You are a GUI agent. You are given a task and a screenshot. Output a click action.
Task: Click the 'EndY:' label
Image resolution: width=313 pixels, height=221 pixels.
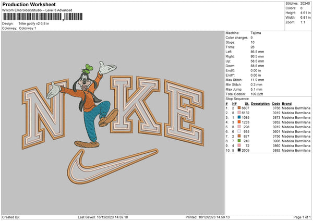tap(230, 75)
